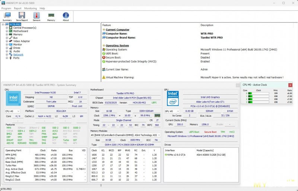Image resolution: width=298 pixels, height=191 pixels.
Task: Expand the Memory tree node
Action: tap(7, 34)
